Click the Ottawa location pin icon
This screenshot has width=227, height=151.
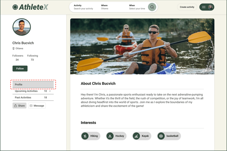(14, 49)
